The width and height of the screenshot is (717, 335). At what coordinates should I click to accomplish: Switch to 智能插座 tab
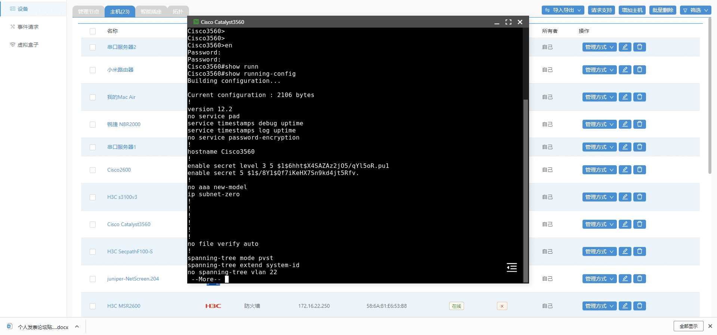click(x=151, y=12)
